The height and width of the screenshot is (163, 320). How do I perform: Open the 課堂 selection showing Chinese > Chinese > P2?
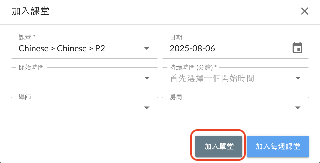tap(84, 48)
